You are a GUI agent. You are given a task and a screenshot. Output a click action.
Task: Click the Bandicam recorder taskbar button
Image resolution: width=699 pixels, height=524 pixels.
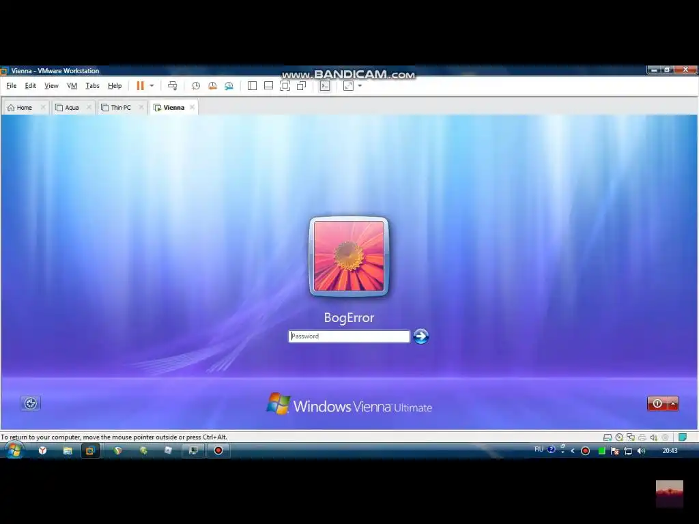coord(218,450)
